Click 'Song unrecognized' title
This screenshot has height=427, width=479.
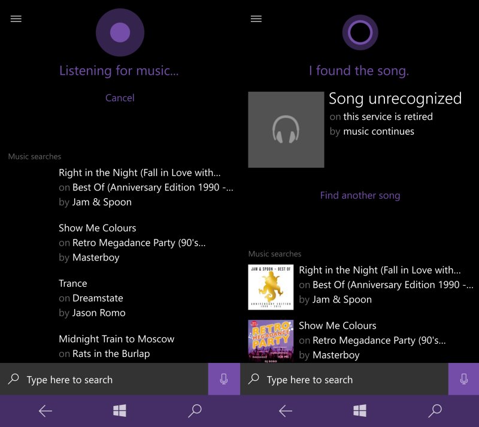click(395, 99)
